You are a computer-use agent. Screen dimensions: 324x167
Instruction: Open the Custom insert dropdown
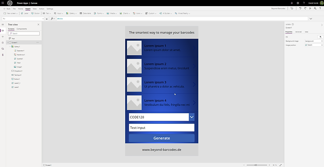click(151, 13)
